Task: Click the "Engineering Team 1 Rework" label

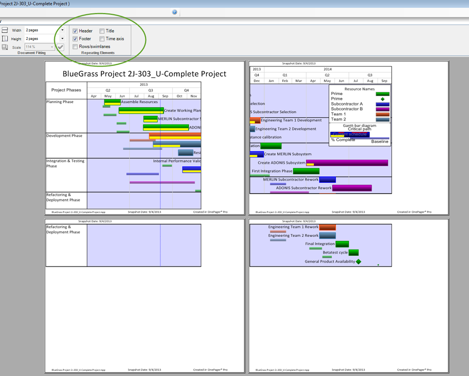Action: click(294, 227)
